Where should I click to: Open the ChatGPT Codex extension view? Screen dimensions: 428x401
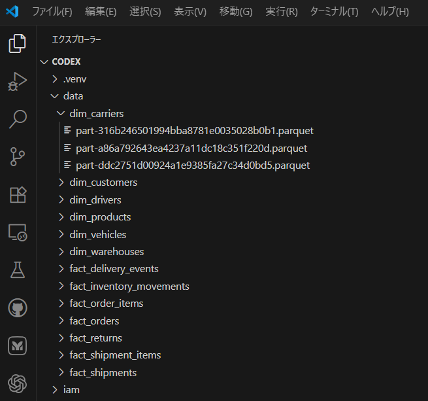[18, 383]
